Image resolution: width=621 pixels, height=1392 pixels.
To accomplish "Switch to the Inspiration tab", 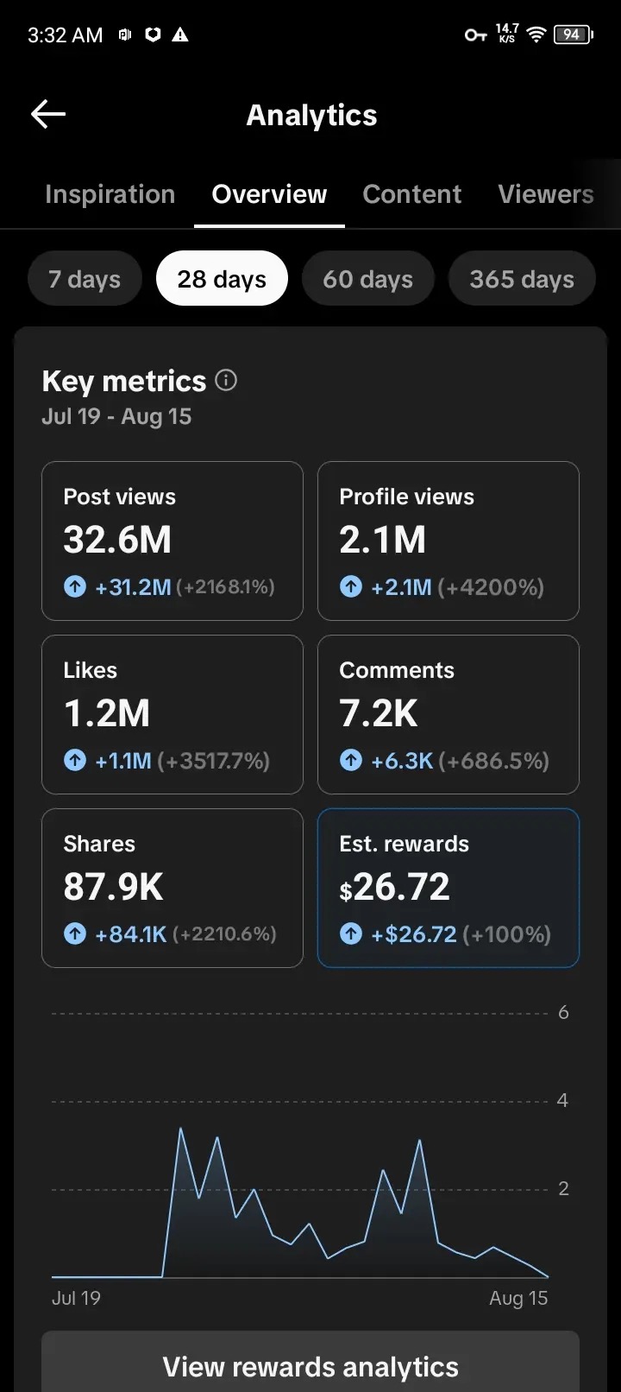I will [110, 194].
